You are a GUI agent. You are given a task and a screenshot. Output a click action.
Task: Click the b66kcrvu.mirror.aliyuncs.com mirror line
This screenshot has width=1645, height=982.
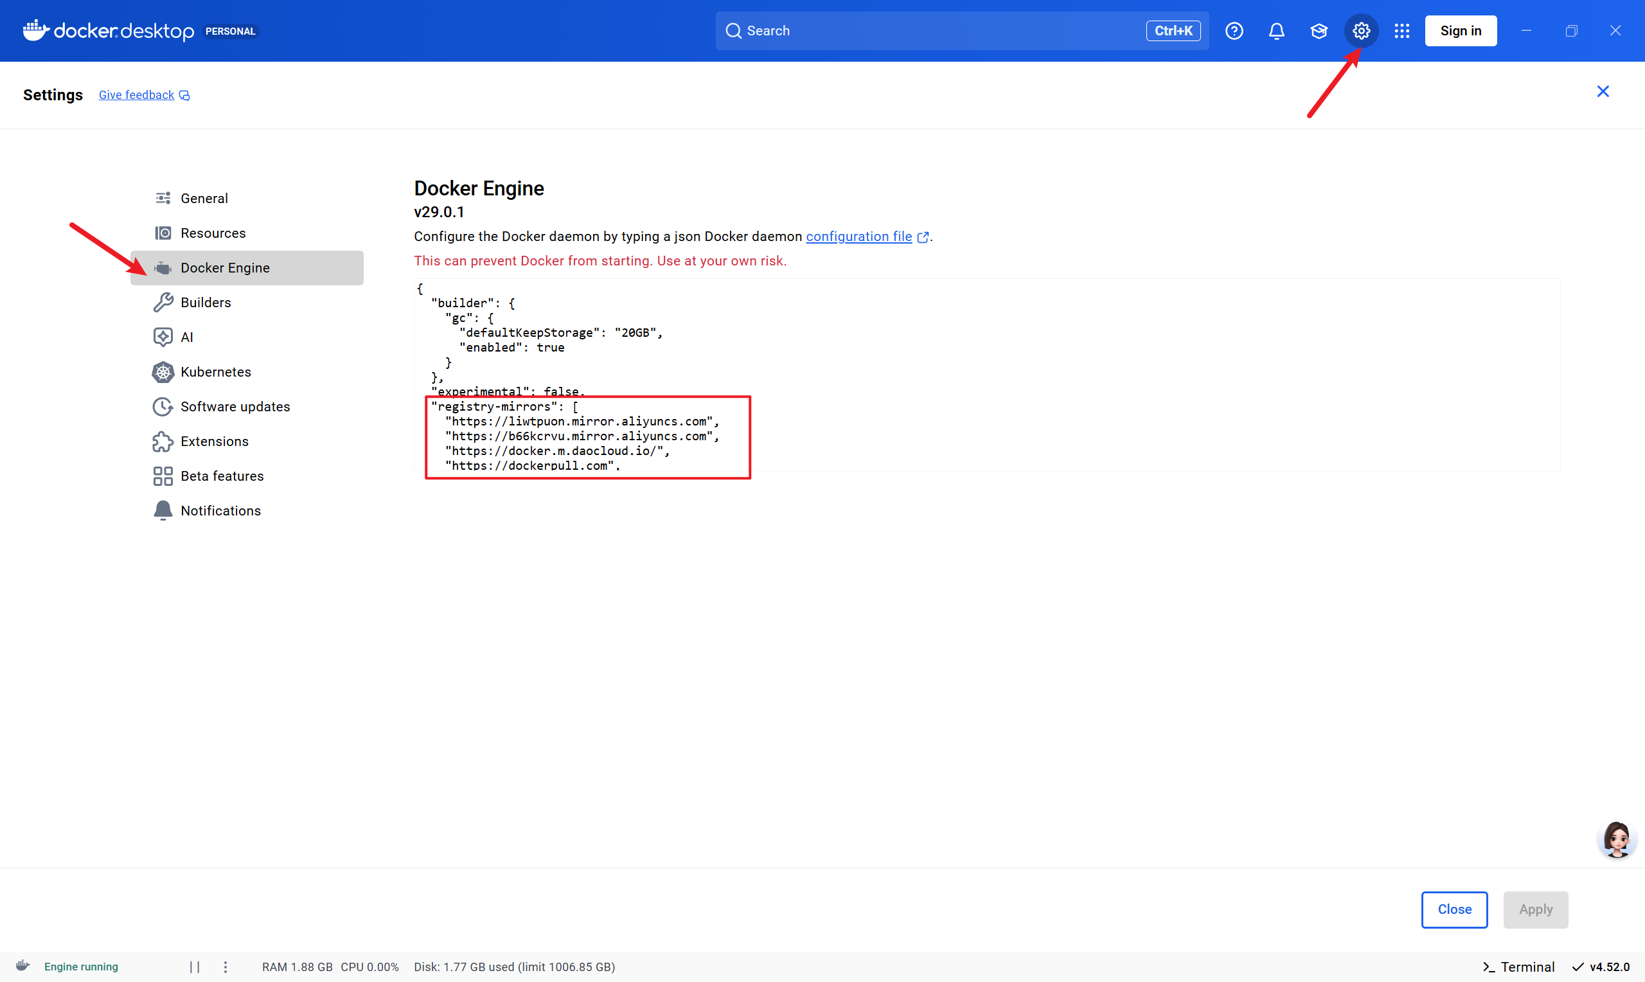pyautogui.click(x=582, y=436)
